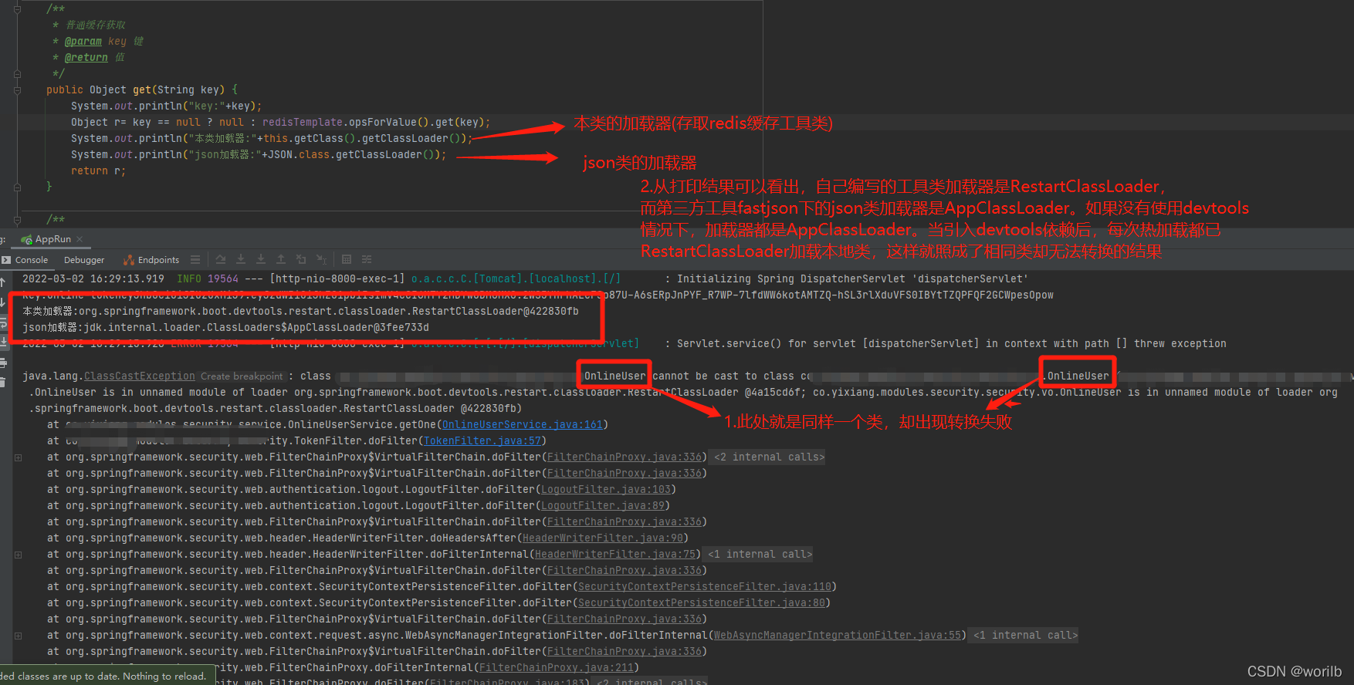The image size is (1354, 685).
Task: Close the AppRun tab
Action: point(80,239)
